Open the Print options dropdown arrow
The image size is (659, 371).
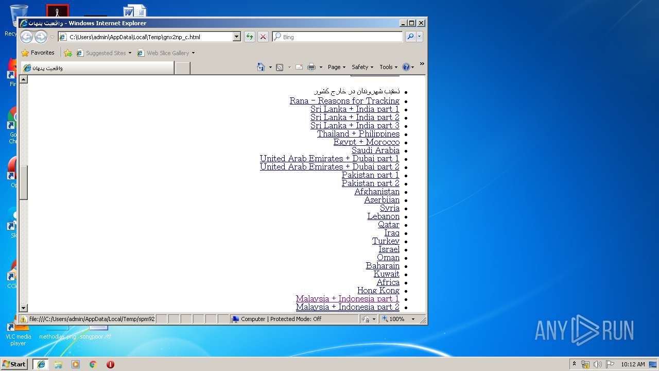point(321,68)
